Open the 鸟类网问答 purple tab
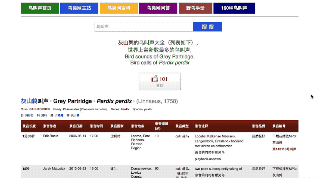This screenshot has height=178, width=324. pos(158,8)
